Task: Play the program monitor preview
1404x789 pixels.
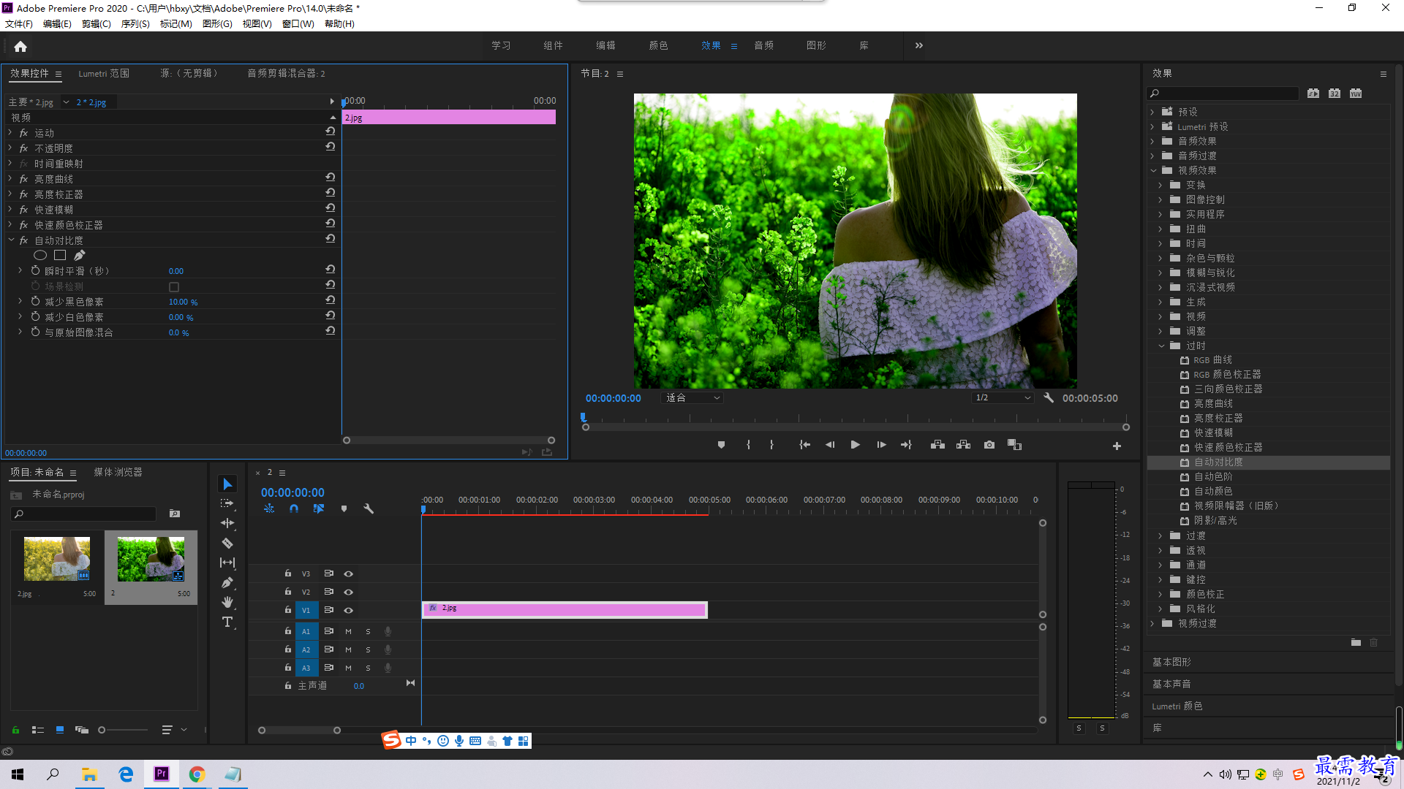Action: (x=855, y=445)
